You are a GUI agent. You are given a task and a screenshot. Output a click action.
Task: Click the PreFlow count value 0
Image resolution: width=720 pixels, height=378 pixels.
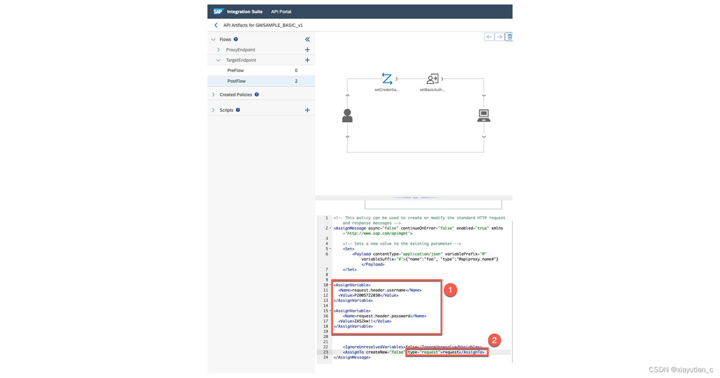click(x=296, y=71)
